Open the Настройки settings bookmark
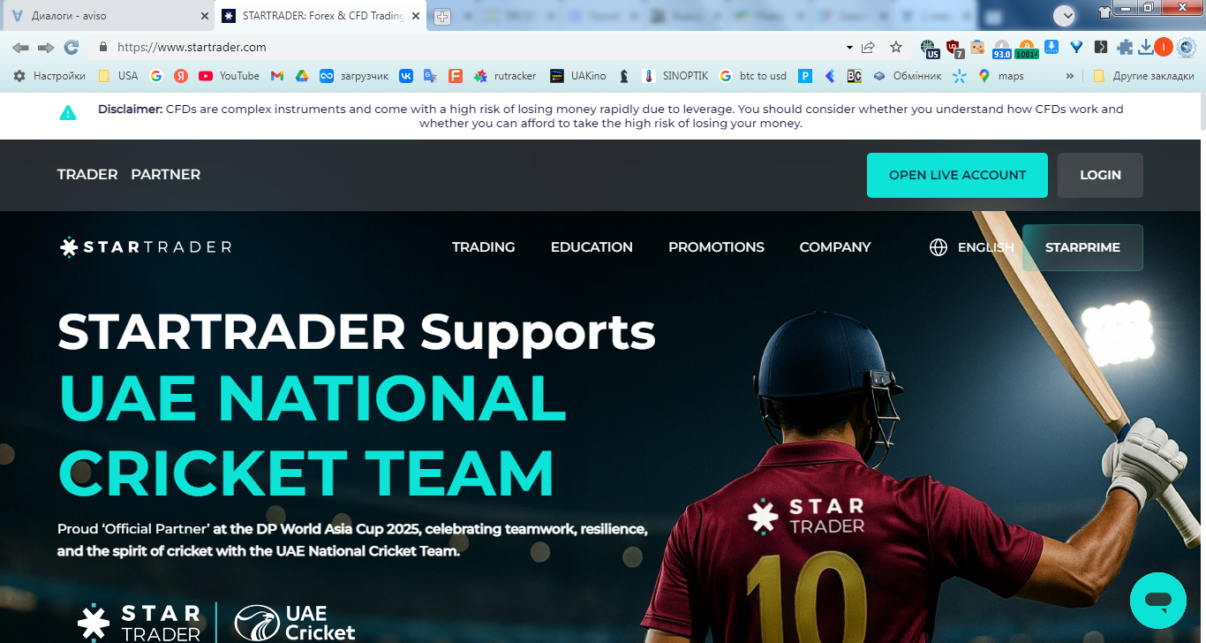The image size is (1206, 643). [x=49, y=76]
